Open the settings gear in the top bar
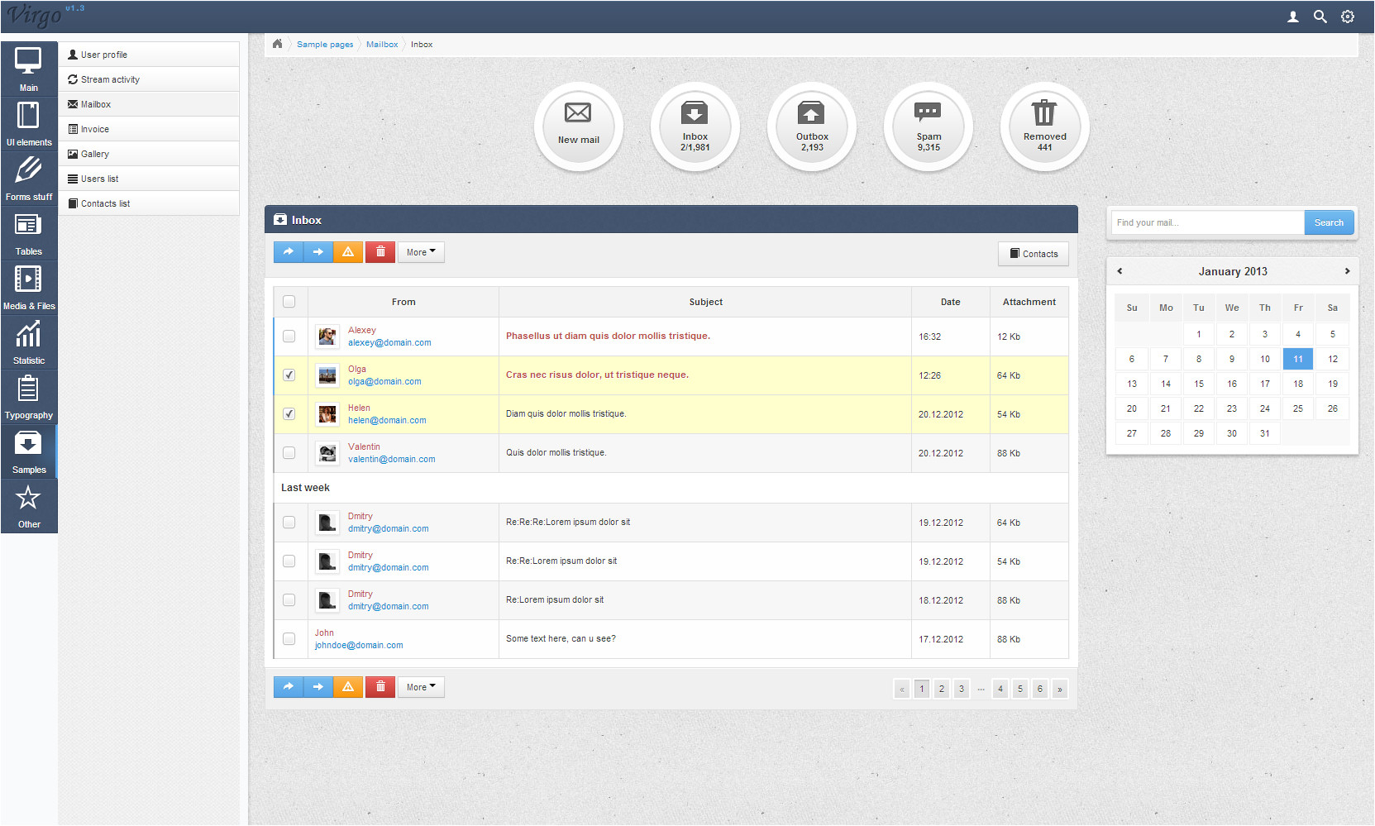The image size is (1375, 826). point(1348,16)
